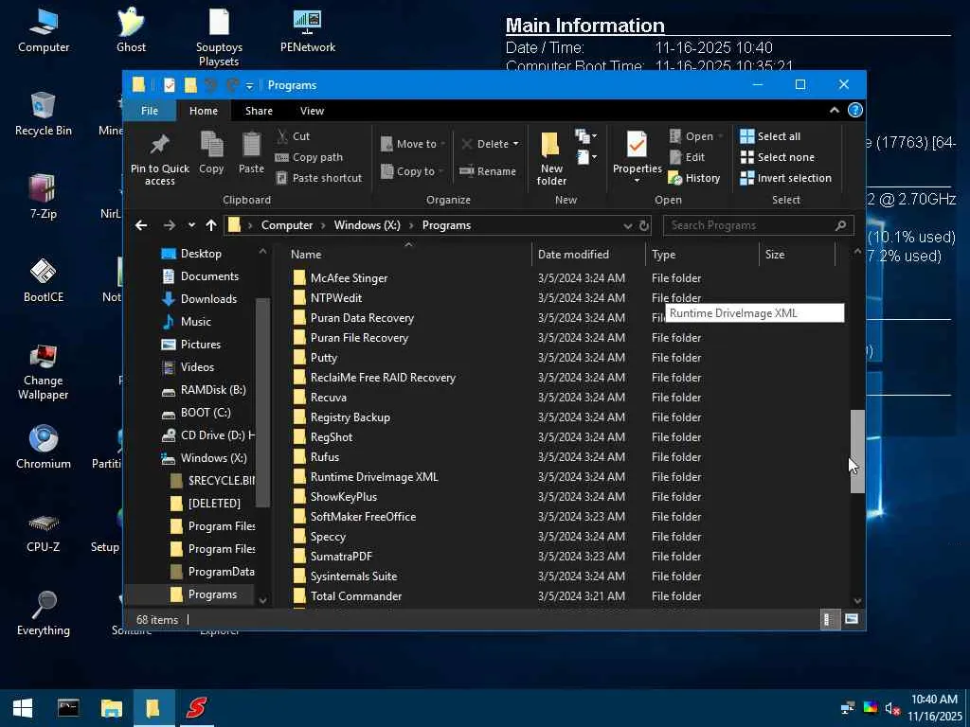Switch to Details view layout icon
This screenshot has height=727, width=970.
[x=829, y=619]
